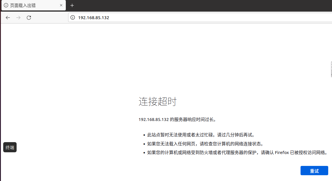This screenshot has height=181, width=332.
Task: Click the 此站点暂时无法使用 bullet line
Action: click(201, 135)
